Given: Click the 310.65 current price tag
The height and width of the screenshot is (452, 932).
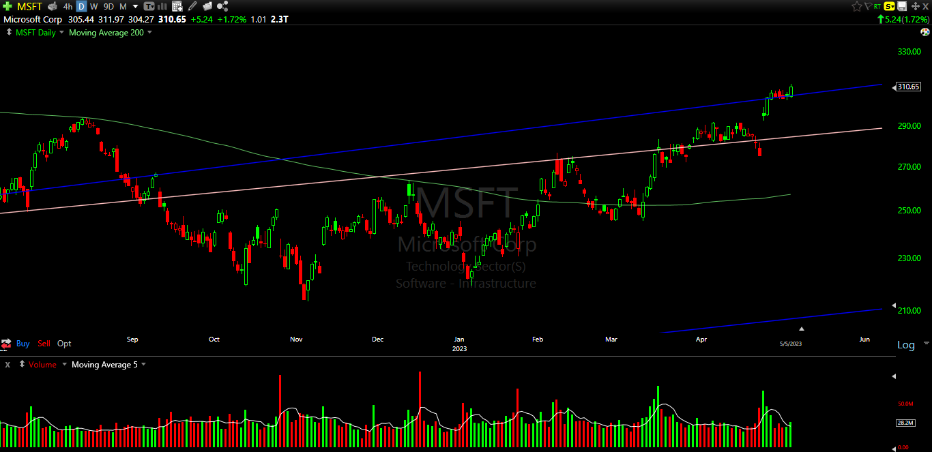Looking at the screenshot, I should [x=909, y=87].
